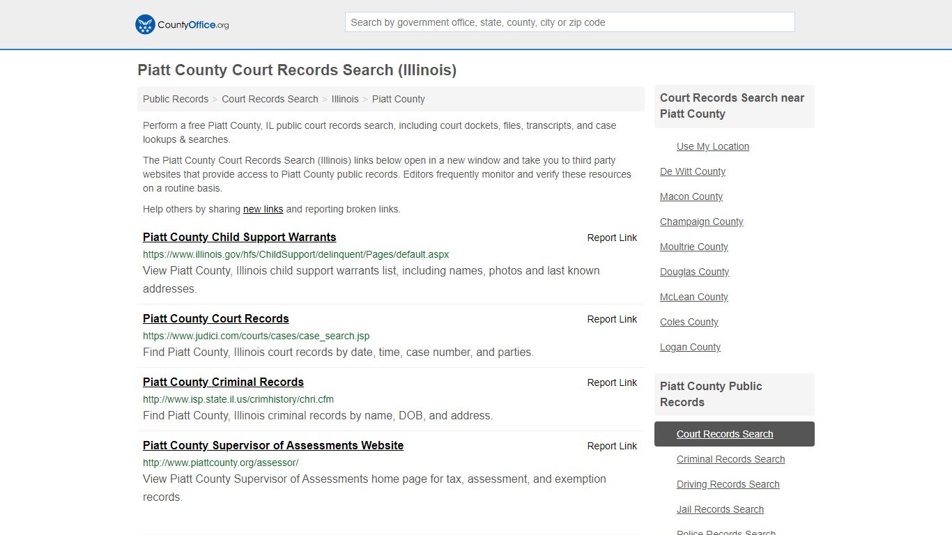
Task: Open Coles County link
Action: coord(689,322)
